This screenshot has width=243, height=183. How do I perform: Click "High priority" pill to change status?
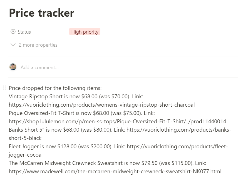click(85, 32)
